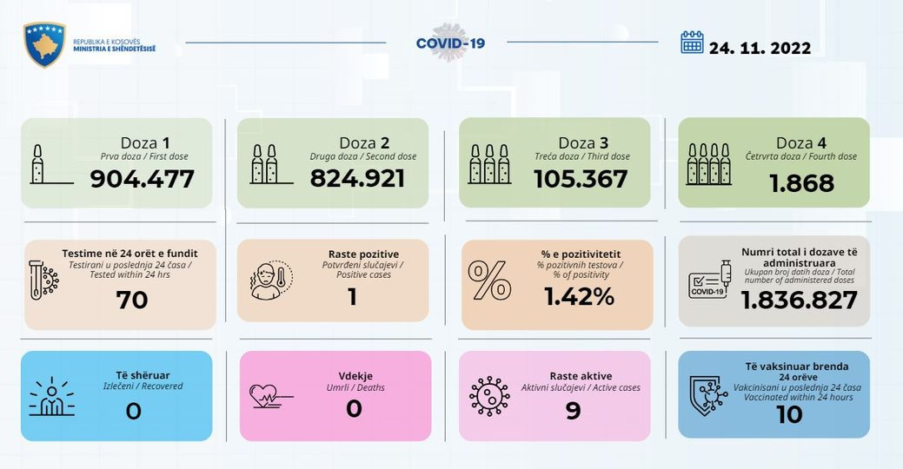The height and width of the screenshot is (469, 903).
Task: Click the positivity value 1.42%
Action: point(579,297)
